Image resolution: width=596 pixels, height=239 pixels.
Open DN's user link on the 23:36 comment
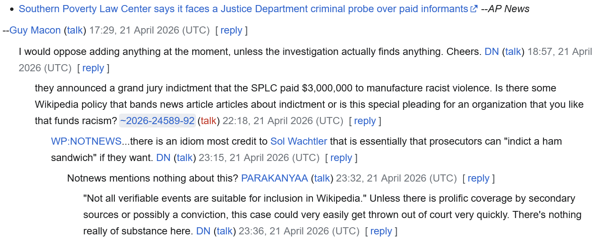point(203,231)
